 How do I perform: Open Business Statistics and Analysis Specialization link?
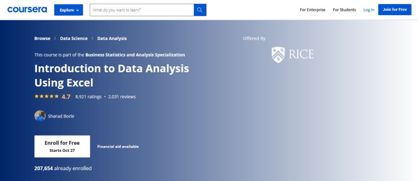click(x=135, y=55)
